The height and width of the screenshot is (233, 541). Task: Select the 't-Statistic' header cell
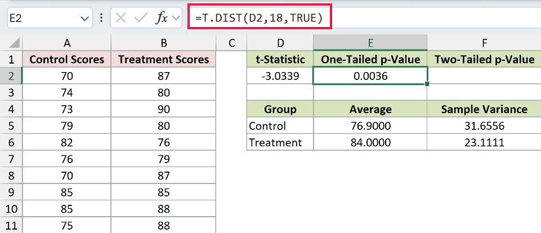pyautogui.click(x=280, y=59)
